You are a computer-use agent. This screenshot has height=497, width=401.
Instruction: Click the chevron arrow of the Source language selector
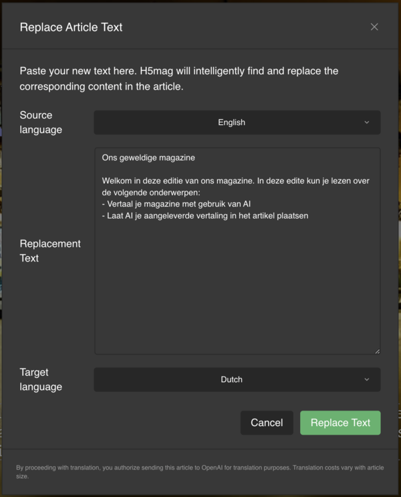[366, 122]
